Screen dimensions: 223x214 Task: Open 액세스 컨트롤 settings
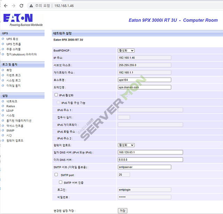click(15, 126)
